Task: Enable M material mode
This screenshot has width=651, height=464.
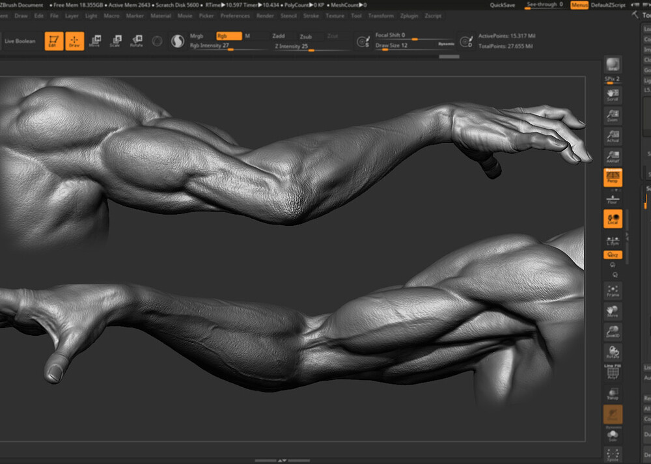Action: (248, 36)
